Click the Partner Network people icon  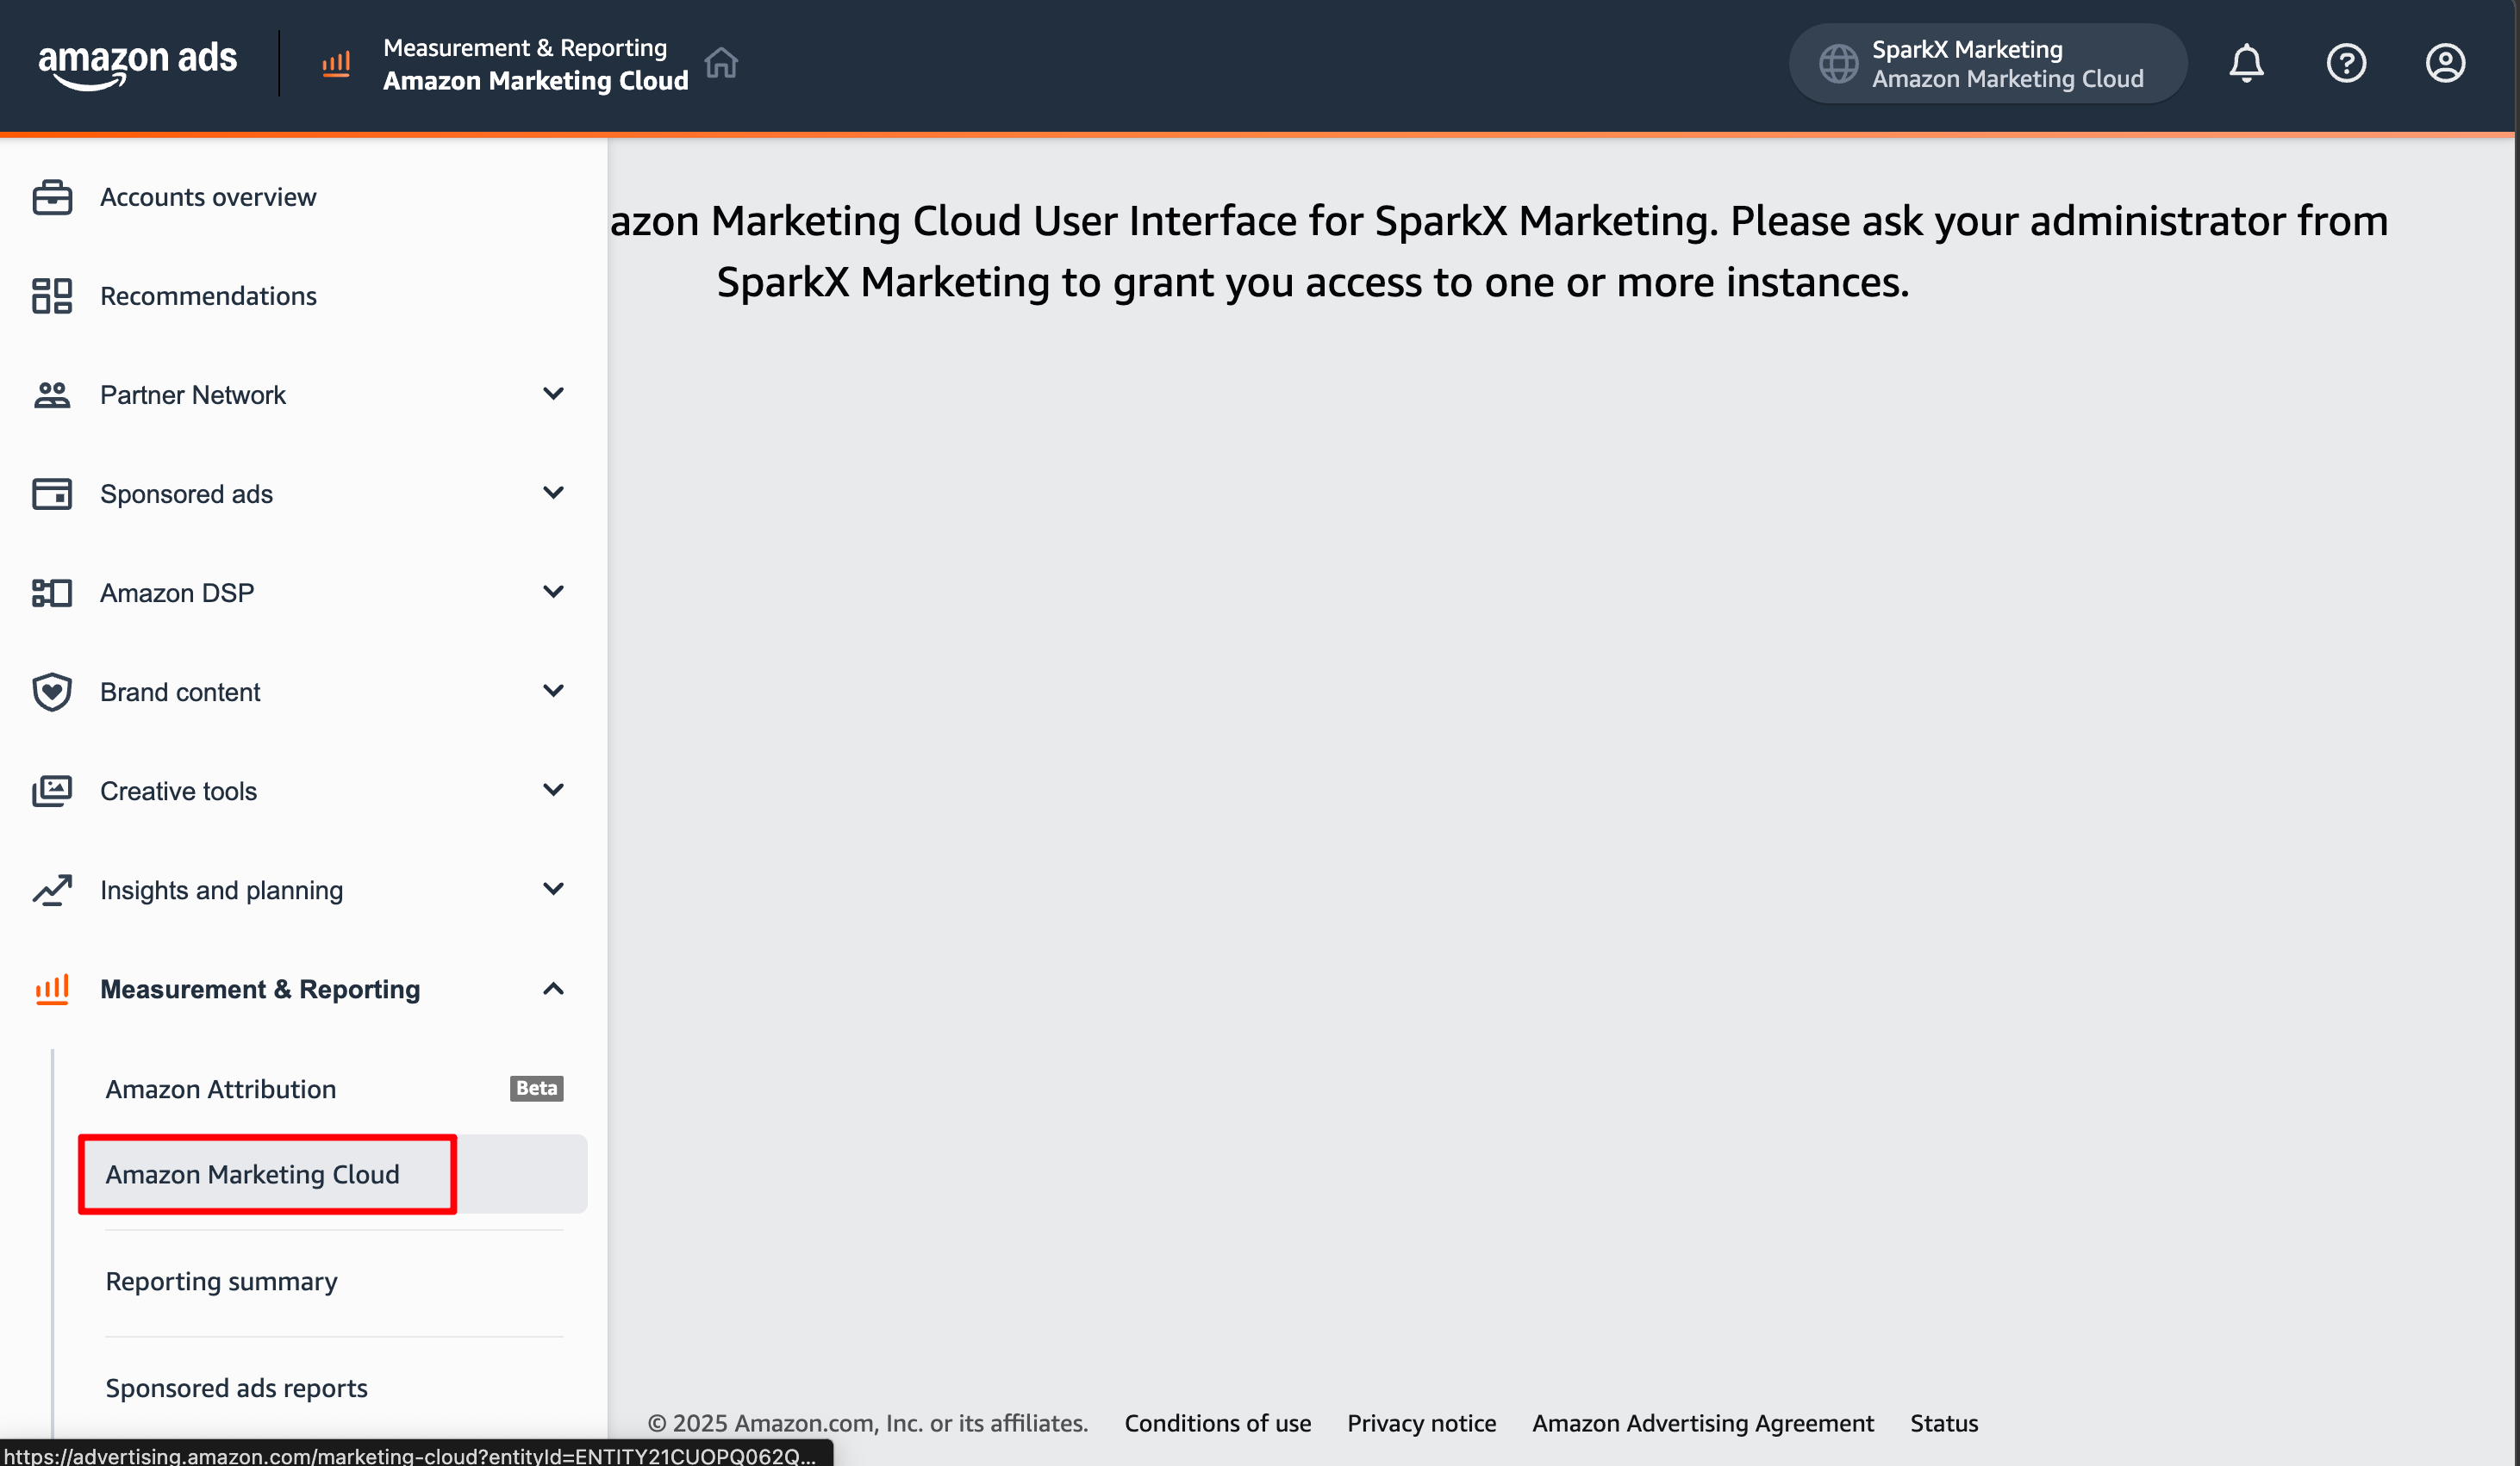[52, 394]
